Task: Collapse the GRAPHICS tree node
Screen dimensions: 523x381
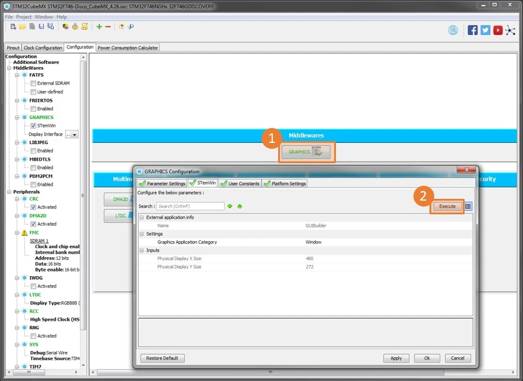Action: (x=17, y=117)
